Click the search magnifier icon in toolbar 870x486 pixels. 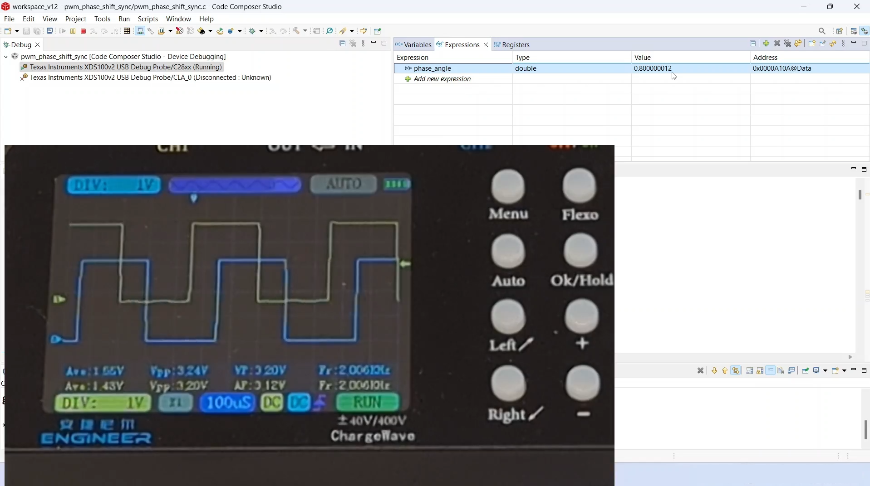(822, 31)
